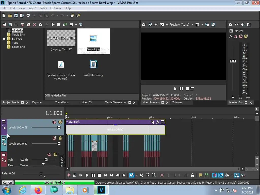
Task: Select the (Legacy) Text 17 thumbnail
Action: [61, 38]
